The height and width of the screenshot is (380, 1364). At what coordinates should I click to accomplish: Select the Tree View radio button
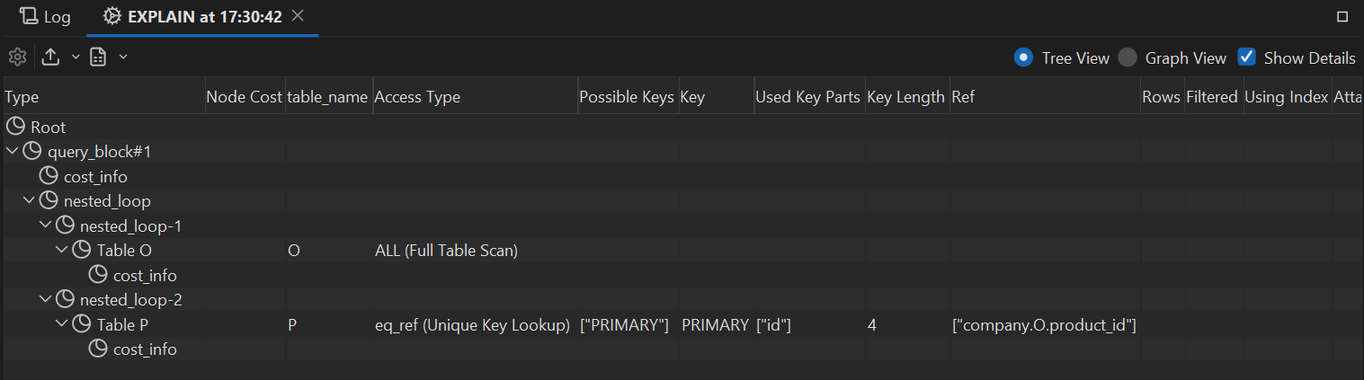tap(1022, 57)
